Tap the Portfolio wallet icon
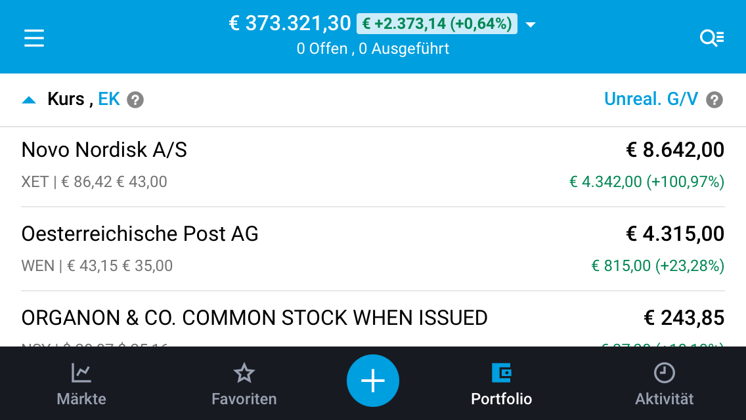 [502, 373]
